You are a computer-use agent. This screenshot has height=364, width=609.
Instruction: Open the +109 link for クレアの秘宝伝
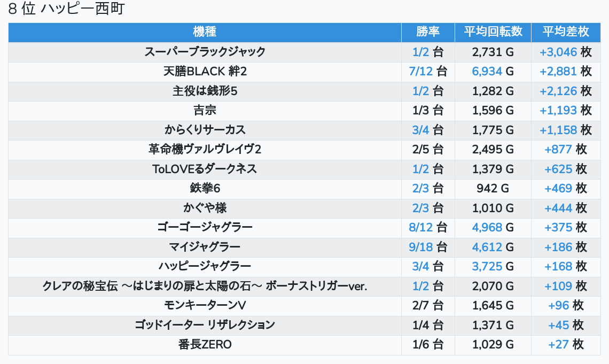coord(558,286)
